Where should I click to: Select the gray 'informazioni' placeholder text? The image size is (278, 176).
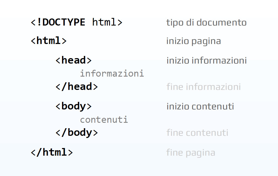[112, 73]
